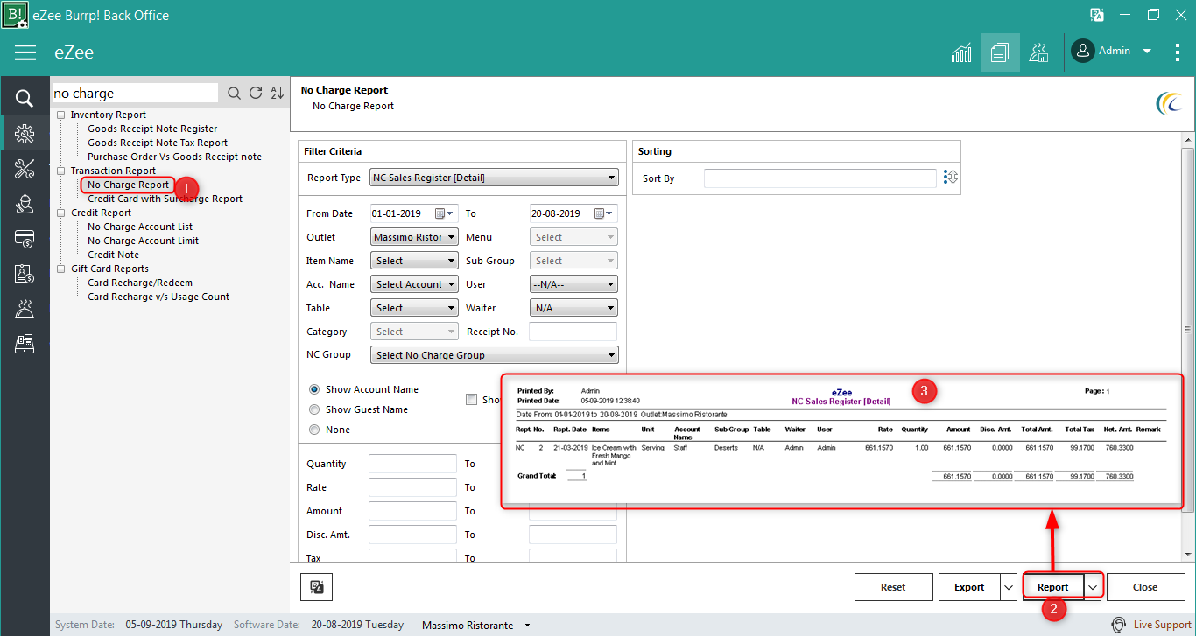The image size is (1196, 636).
Task: Open the hamburger main menu
Action: tap(25, 52)
